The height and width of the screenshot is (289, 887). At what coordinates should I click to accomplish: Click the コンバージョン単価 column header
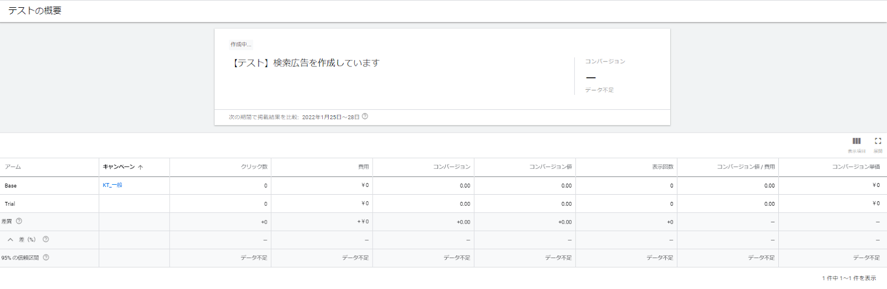pyautogui.click(x=855, y=167)
